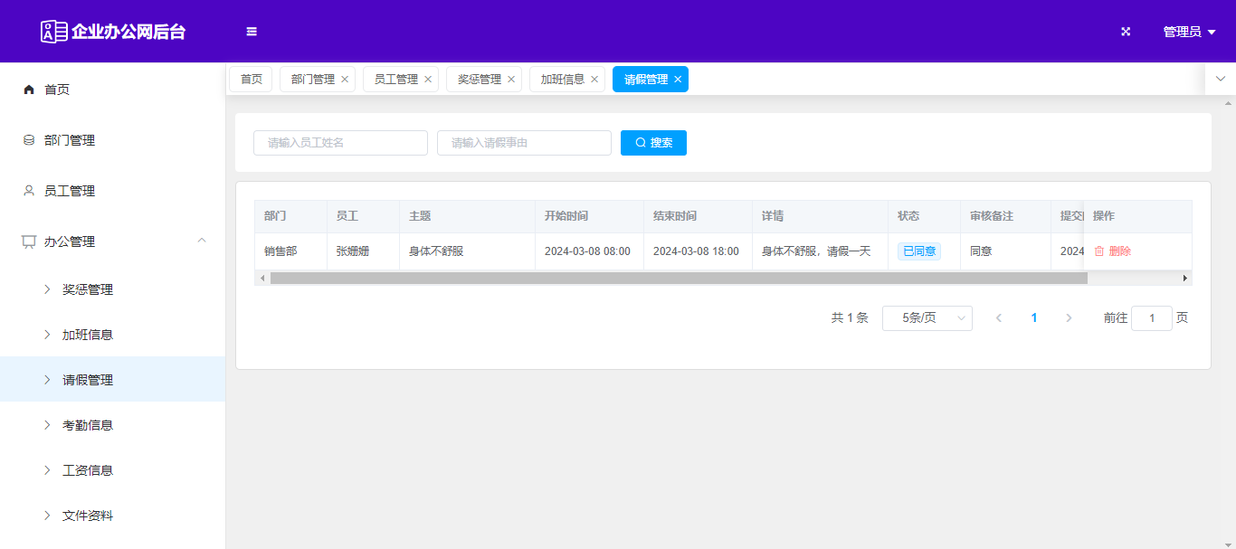Screen dimensions: 1236x549
Task: Delete the 张姗姗 leave record
Action: (x=1113, y=251)
